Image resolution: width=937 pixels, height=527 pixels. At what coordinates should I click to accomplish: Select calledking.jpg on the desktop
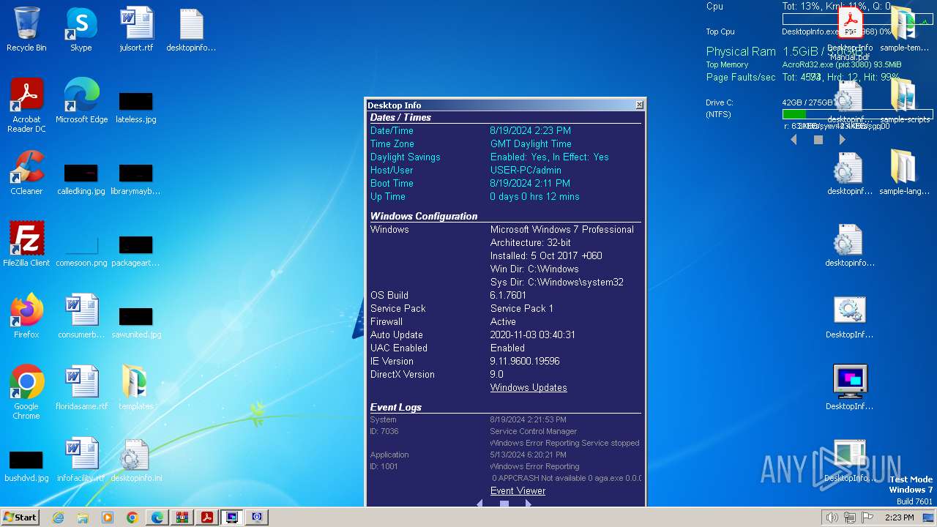81,179
